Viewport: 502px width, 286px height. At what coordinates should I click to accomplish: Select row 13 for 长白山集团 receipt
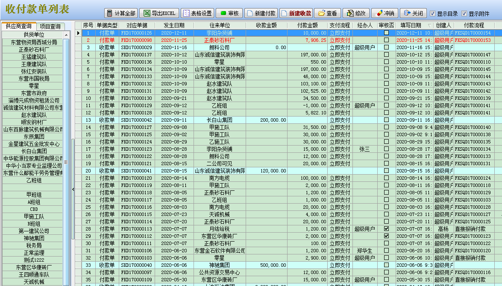click(220, 120)
